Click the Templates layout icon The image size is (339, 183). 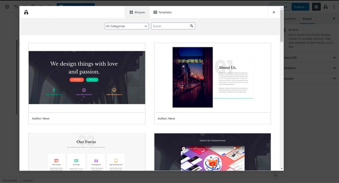pos(155,12)
